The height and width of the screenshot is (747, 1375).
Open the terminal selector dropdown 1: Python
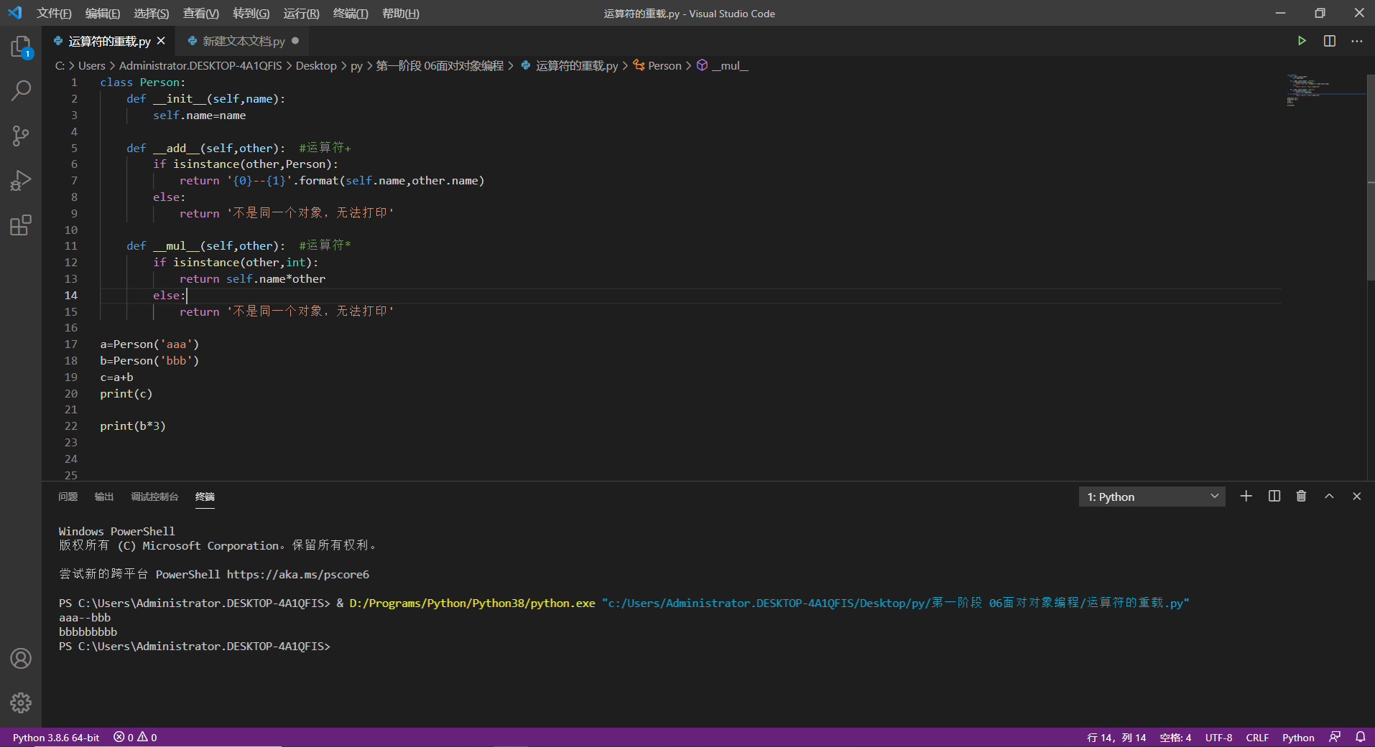(x=1152, y=497)
